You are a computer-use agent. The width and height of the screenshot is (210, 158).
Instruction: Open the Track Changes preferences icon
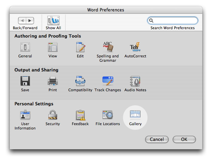[108, 81]
